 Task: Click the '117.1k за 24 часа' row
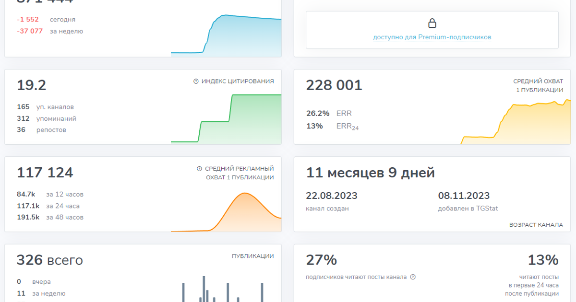pyautogui.click(x=48, y=206)
